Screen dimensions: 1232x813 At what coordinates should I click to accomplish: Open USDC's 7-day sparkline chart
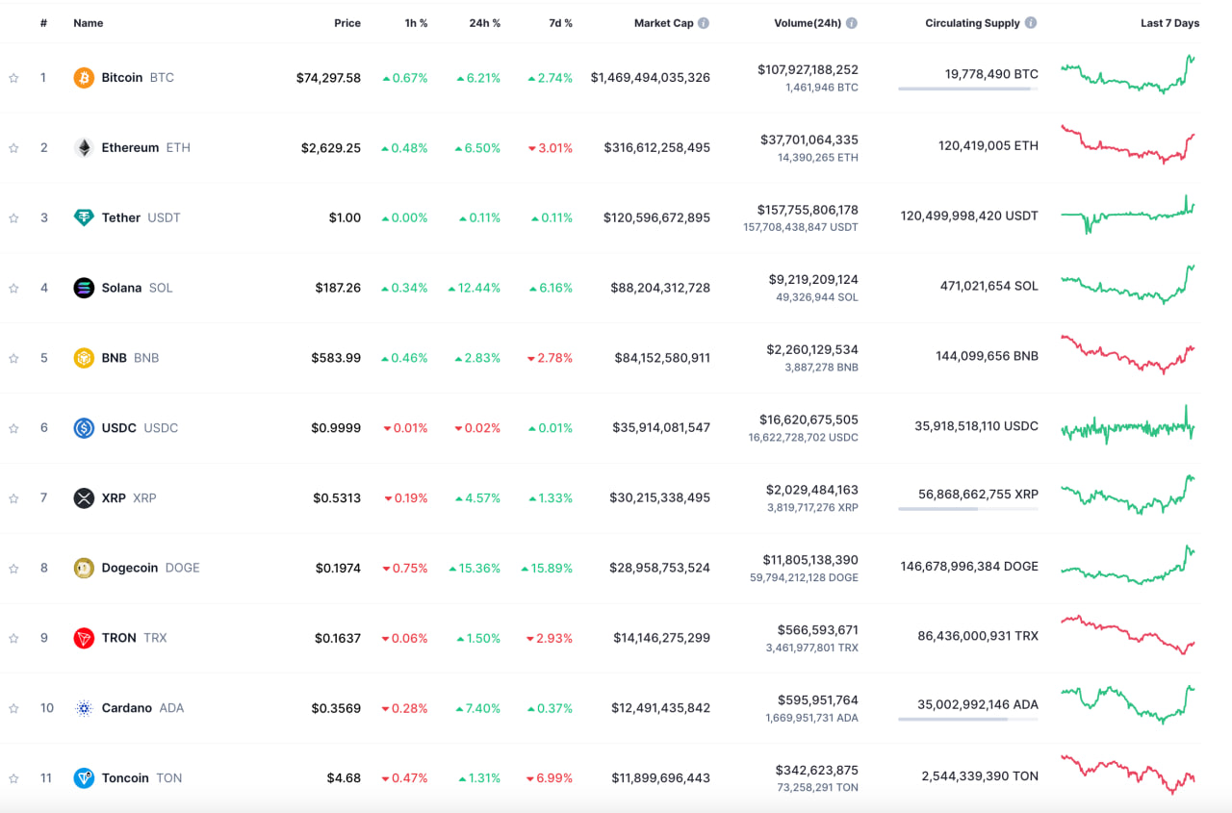tap(1128, 425)
